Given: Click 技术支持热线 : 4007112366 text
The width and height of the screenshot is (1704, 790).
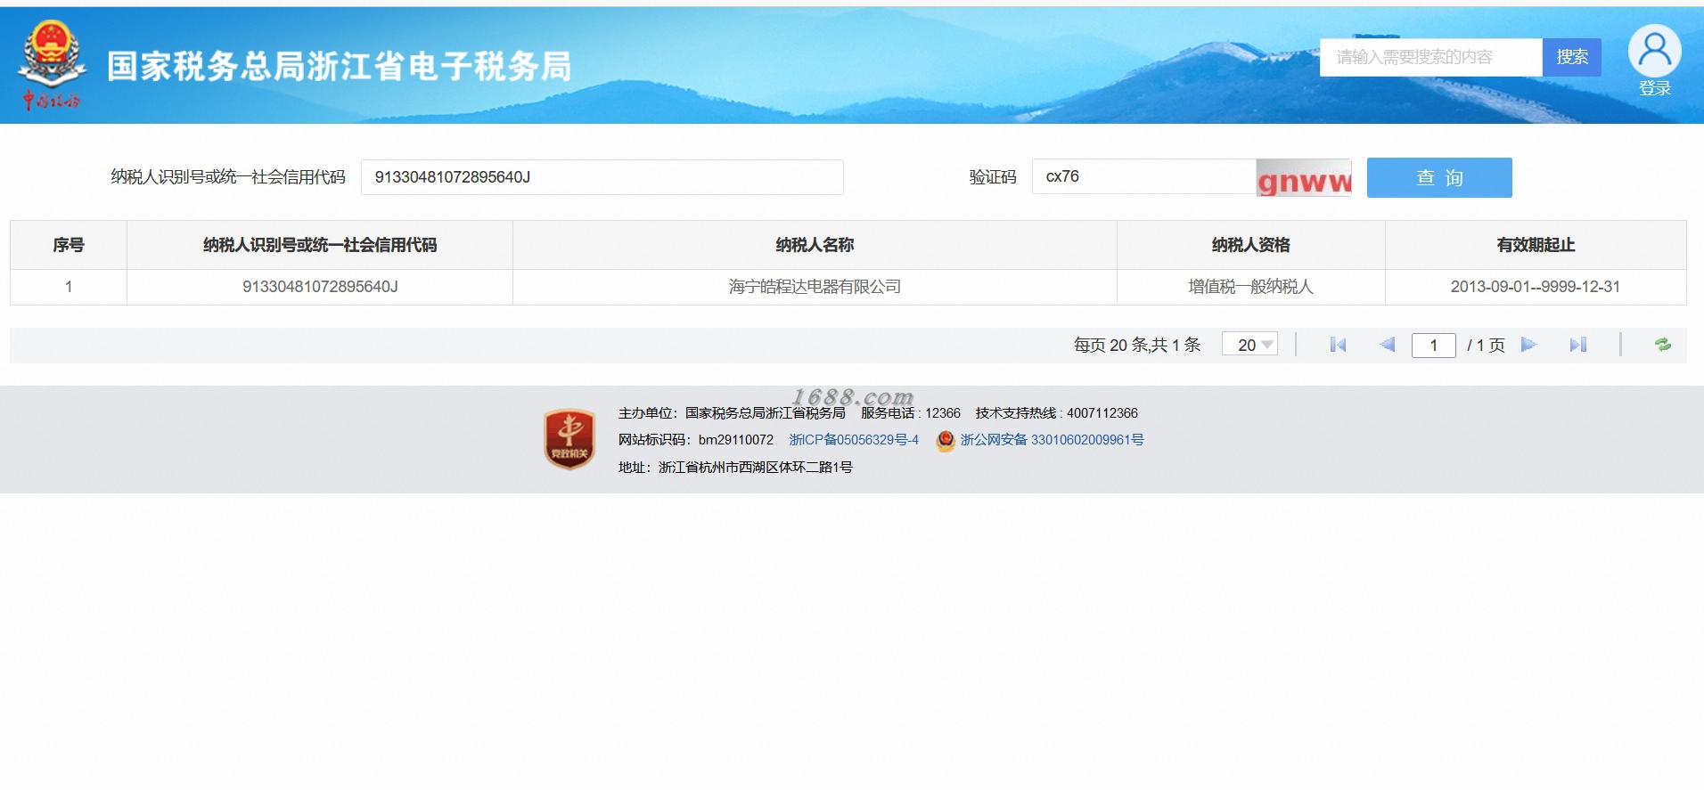Looking at the screenshot, I should pyautogui.click(x=1056, y=413).
